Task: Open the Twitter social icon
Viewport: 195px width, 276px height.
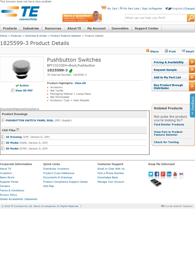Action: click(151, 174)
